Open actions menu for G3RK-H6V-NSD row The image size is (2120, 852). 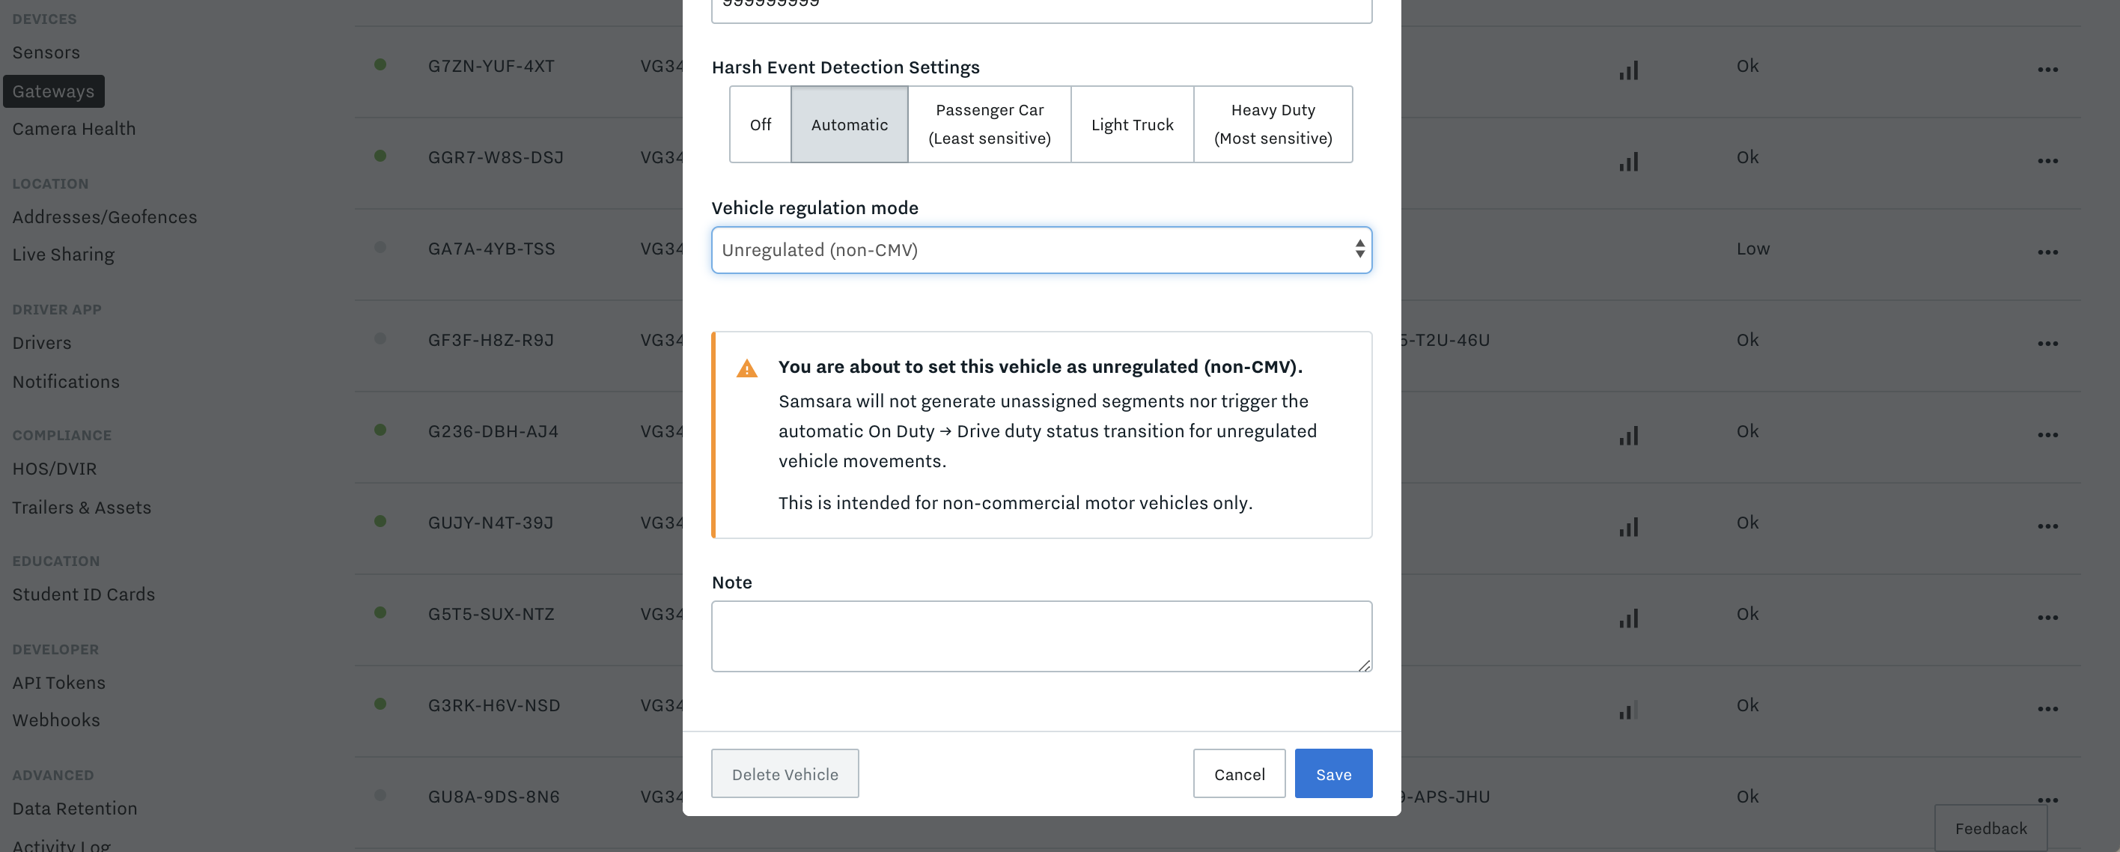tap(2047, 710)
